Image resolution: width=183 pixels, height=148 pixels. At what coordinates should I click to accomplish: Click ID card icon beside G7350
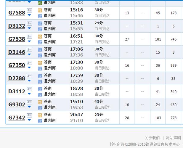(29, 63)
